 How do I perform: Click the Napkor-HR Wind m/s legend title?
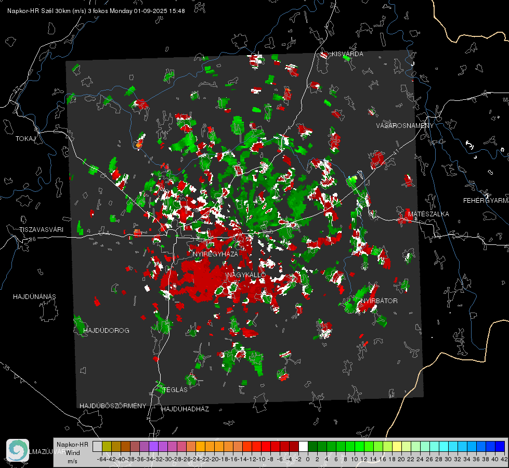(x=72, y=453)
